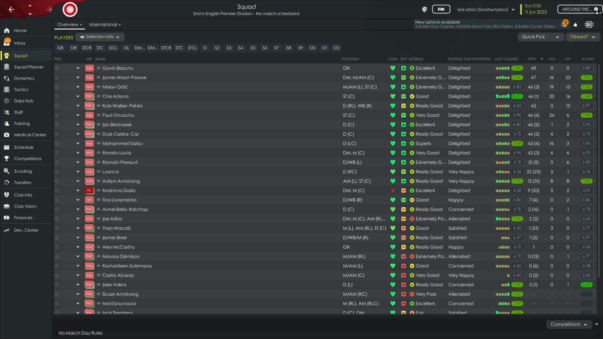603x339 pixels.
Task: Open the Tactics sidebar icon
Action: [x=7, y=89]
